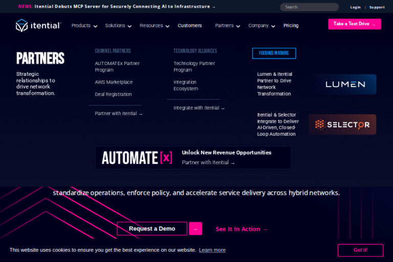Select Deal Registration link

pos(113,95)
